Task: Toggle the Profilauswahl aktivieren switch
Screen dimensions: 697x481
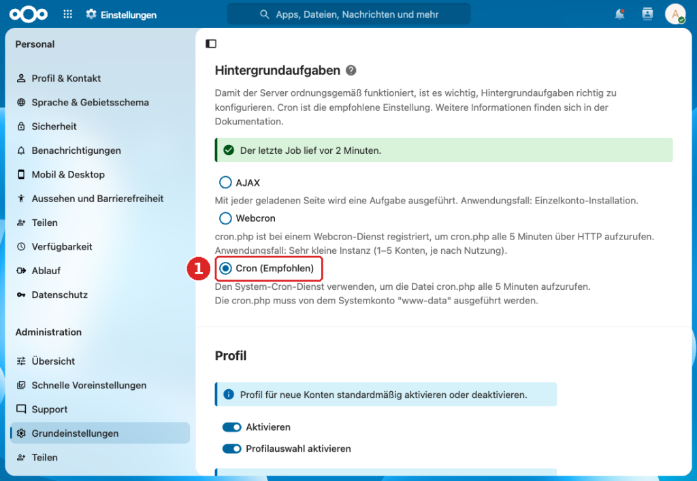Action: tap(231, 448)
